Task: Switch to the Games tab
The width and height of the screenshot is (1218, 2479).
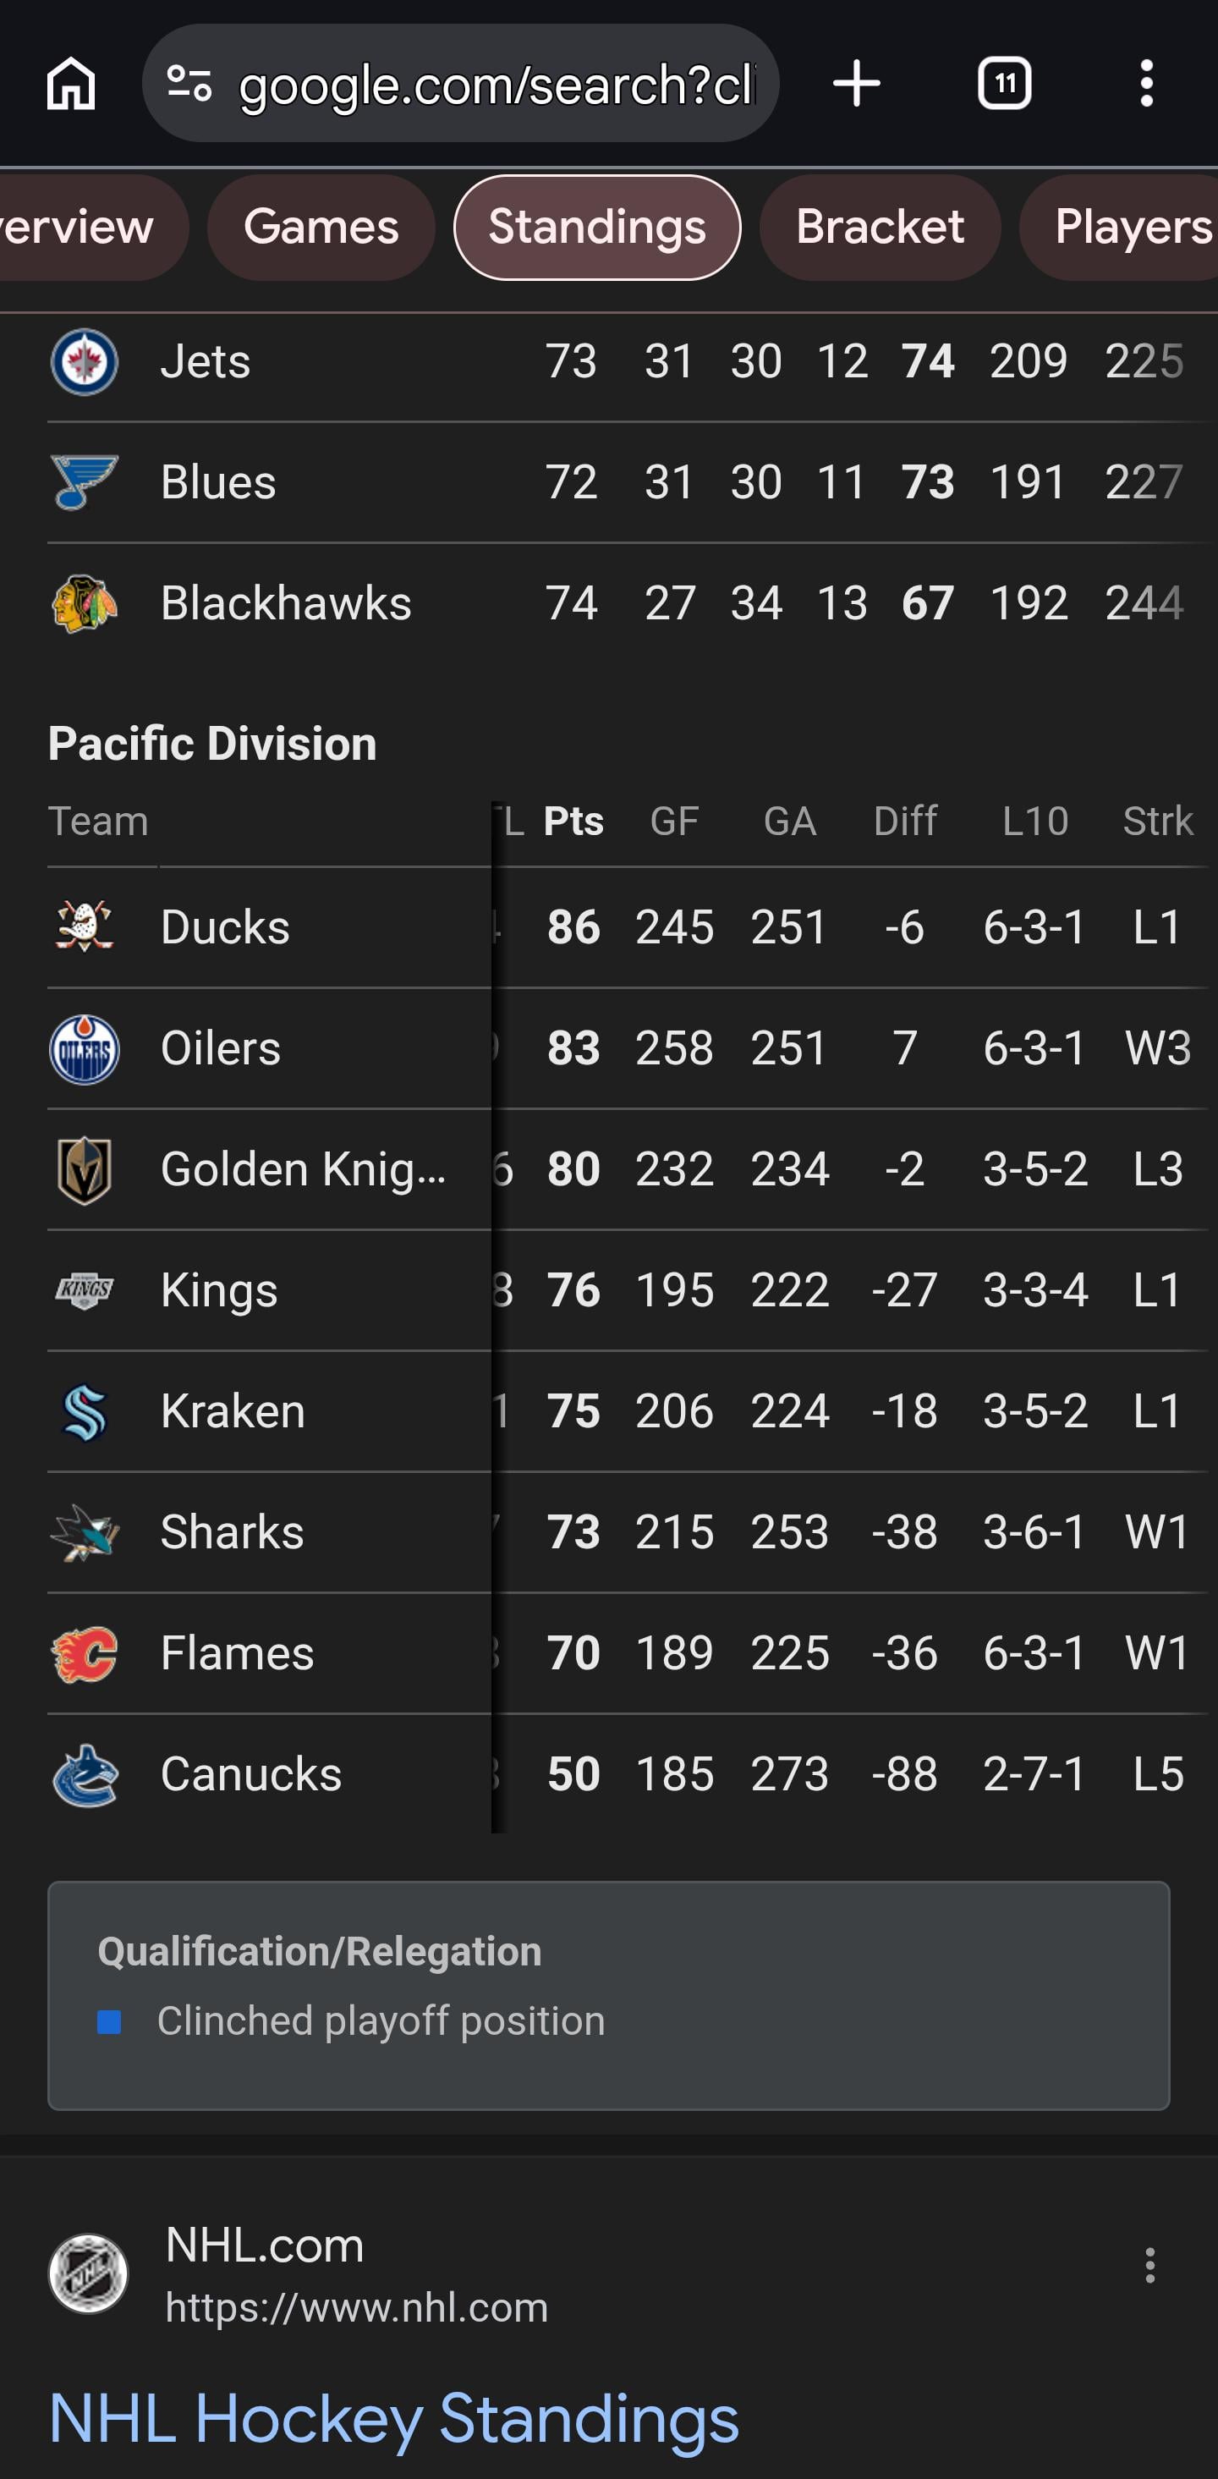Action: pos(321,228)
